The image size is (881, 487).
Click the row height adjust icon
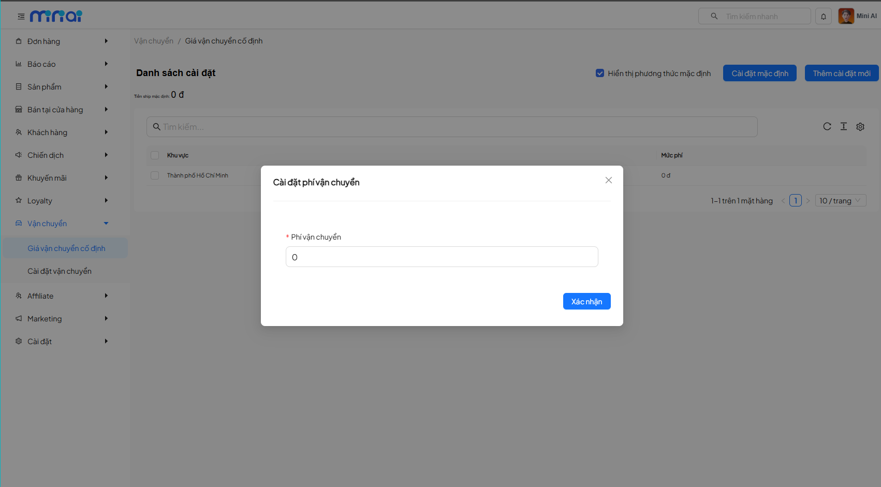pos(844,126)
